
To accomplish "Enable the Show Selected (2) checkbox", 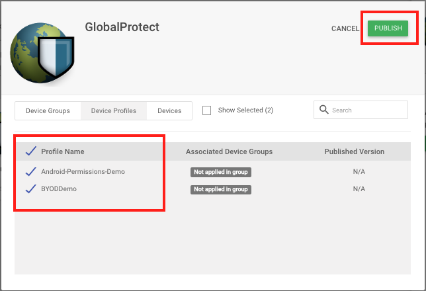I will [x=206, y=110].
